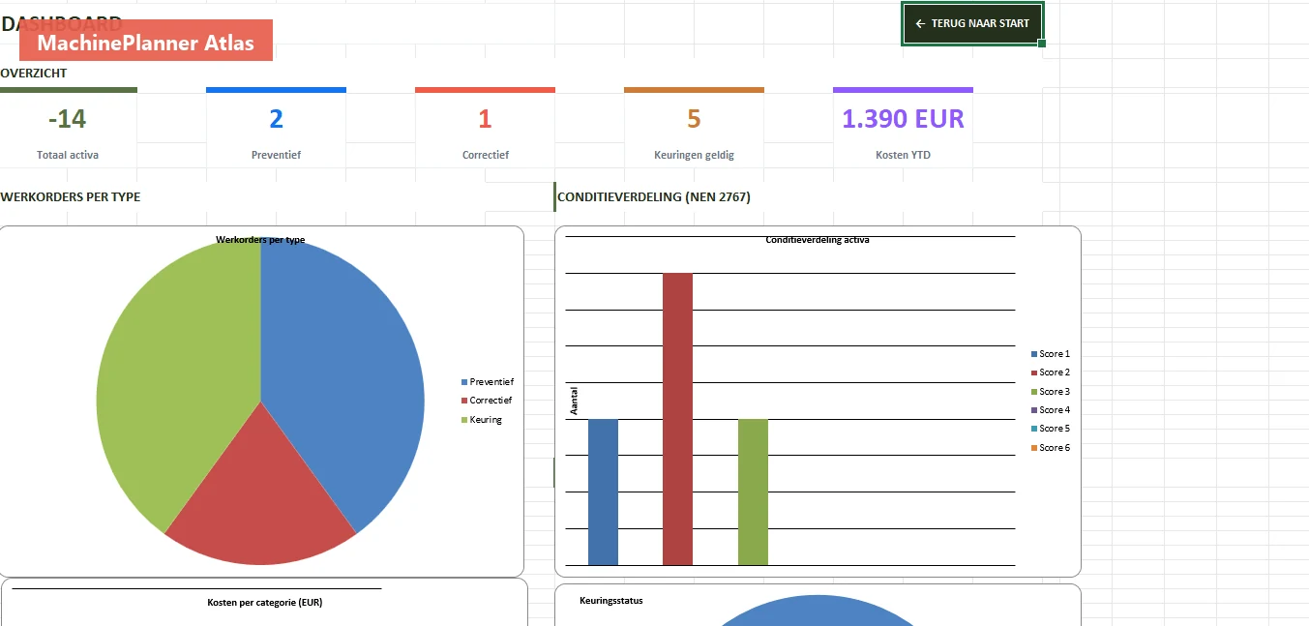Click the green Score 3 bar
Viewport: 1309px width, 626px height.
point(753,492)
